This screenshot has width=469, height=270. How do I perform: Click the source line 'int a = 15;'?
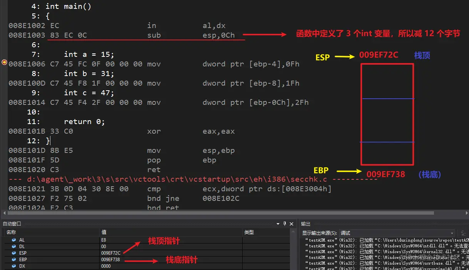click(x=89, y=55)
